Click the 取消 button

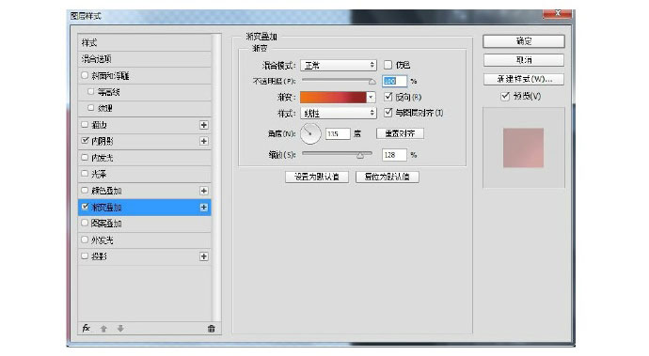(x=524, y=60)
